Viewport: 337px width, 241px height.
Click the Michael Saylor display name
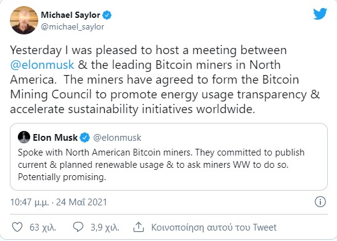[x=70, y=15]
